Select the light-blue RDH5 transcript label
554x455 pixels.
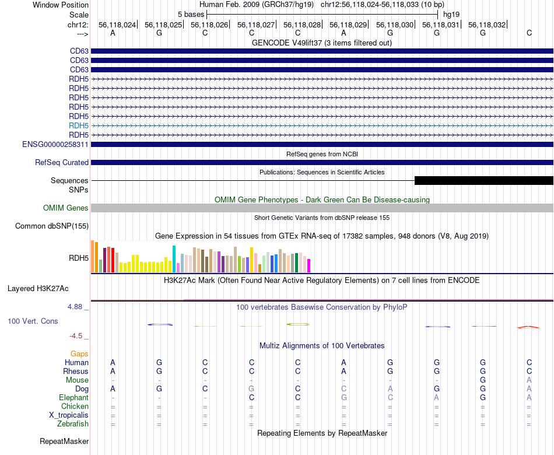coord(79,125)
